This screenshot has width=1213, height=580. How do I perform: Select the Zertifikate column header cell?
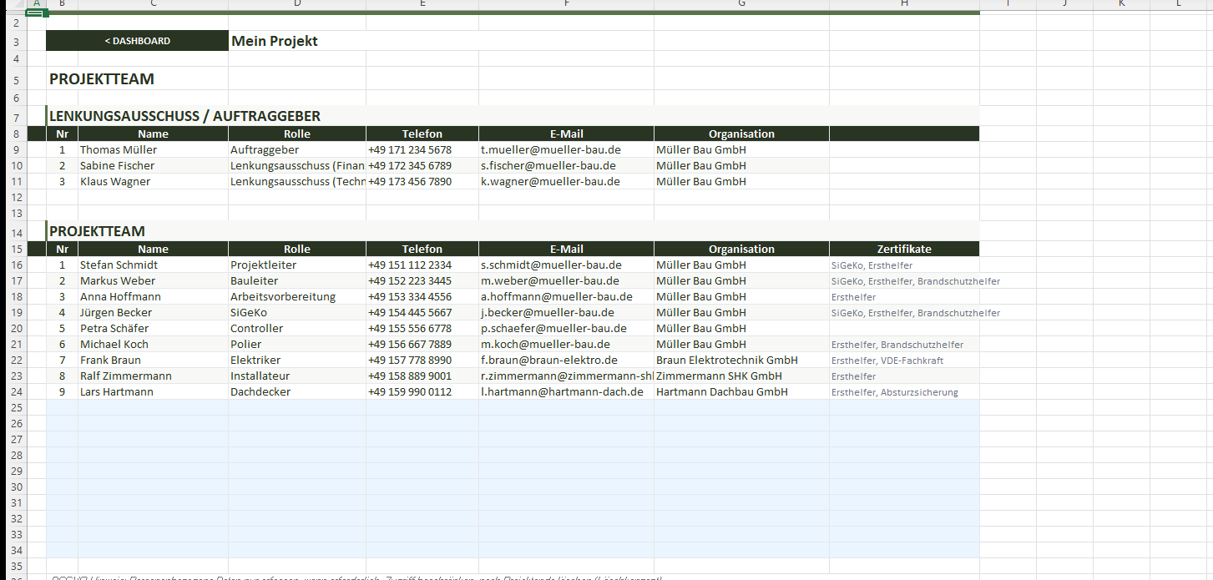904,249
